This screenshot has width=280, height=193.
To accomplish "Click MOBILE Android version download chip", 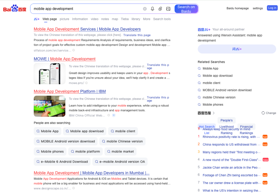I will click(x=65, y=141).
